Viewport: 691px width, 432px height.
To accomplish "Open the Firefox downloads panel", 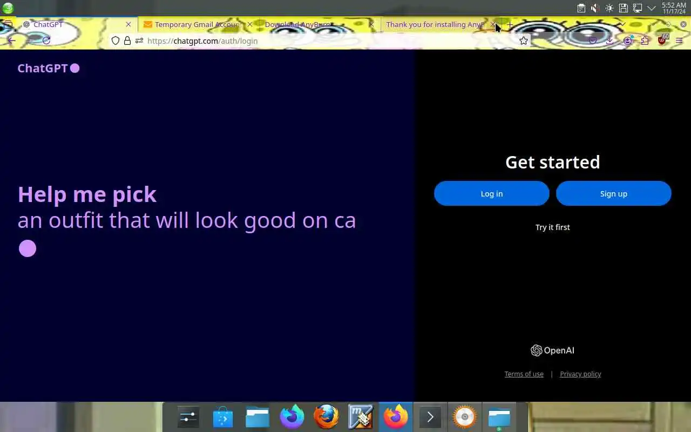I will pos(609,40).
